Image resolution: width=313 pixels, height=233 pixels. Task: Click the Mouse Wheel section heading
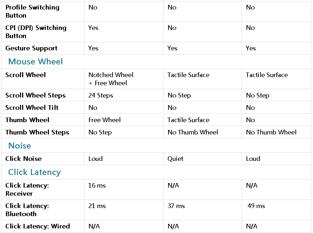pyautogui.click(x=36, y=62)
